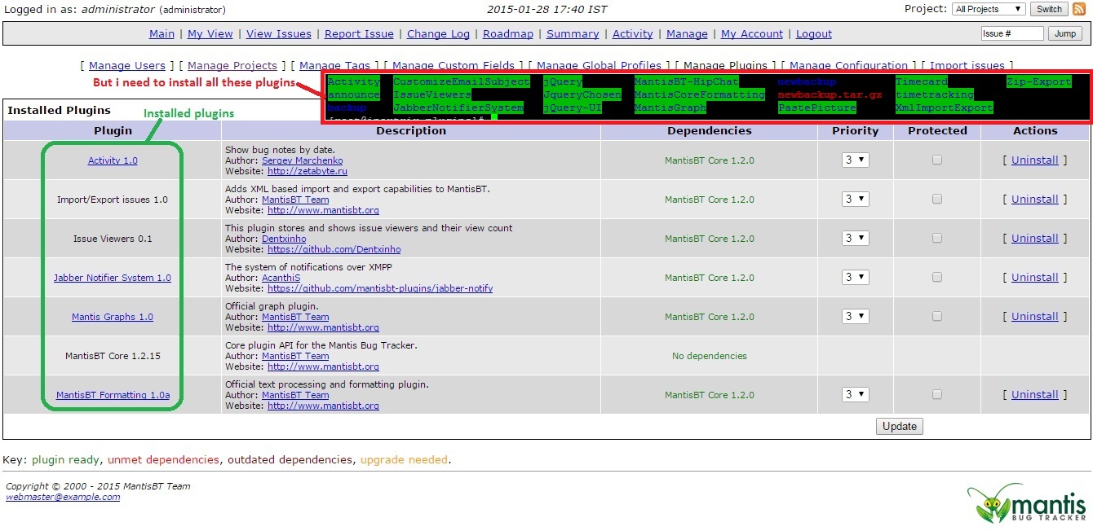This screenshot has width=1093, height=531.
Task: Check Protected box for Issue Viewers
Action: click(937, 239)
